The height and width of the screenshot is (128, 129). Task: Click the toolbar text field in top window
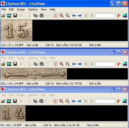105,16
